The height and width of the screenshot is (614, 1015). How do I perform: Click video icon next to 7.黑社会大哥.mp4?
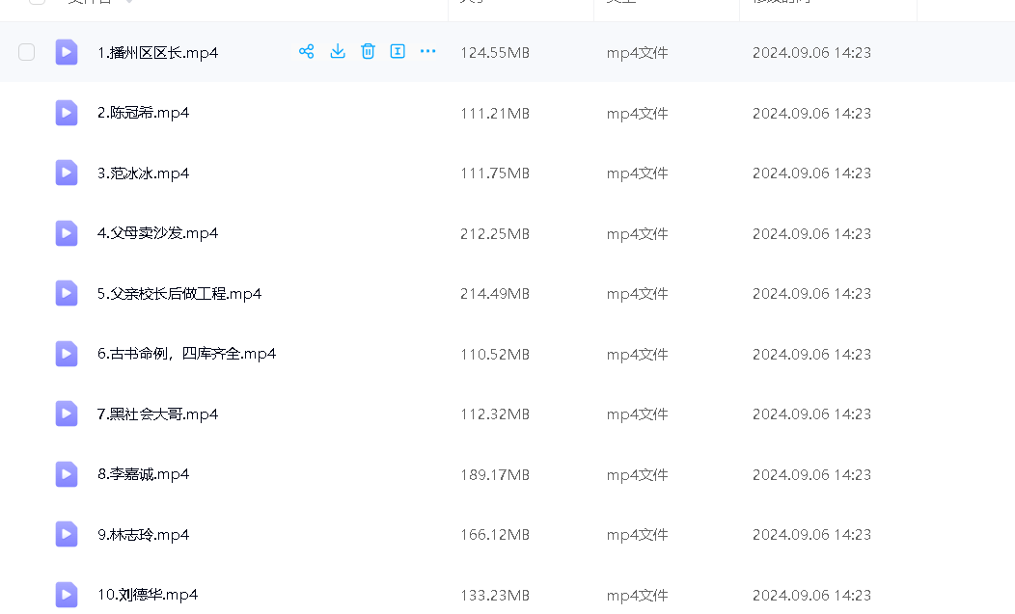(67, 414)
